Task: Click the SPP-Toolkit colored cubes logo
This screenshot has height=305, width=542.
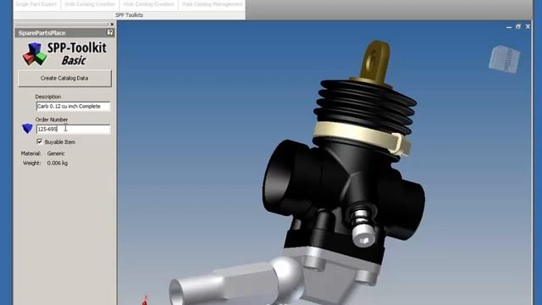Action: click(35, 54)
